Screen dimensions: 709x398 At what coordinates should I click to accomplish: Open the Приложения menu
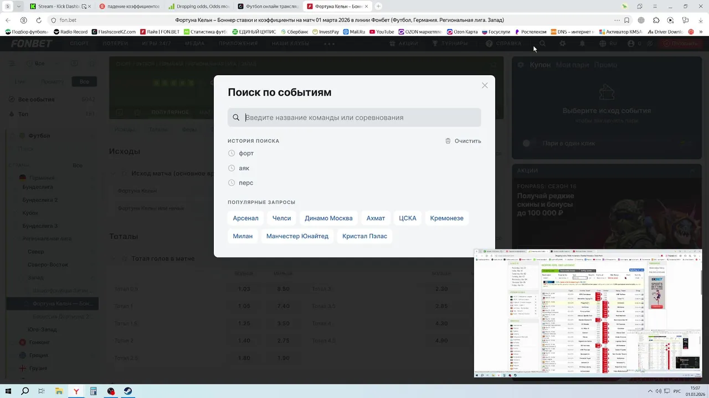tap(238, 43)
